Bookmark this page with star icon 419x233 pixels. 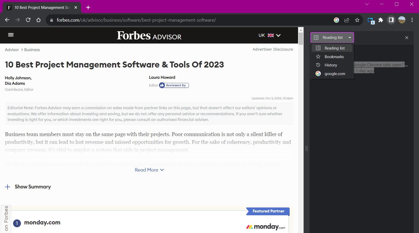point(357,20)
